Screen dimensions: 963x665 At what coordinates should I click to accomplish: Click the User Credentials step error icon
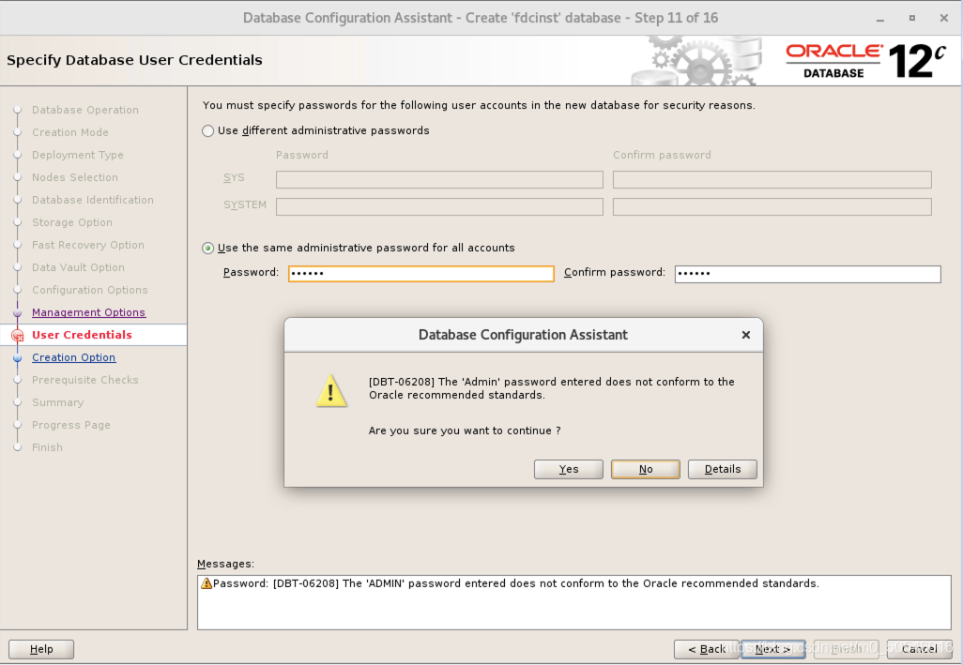point(18,336)
